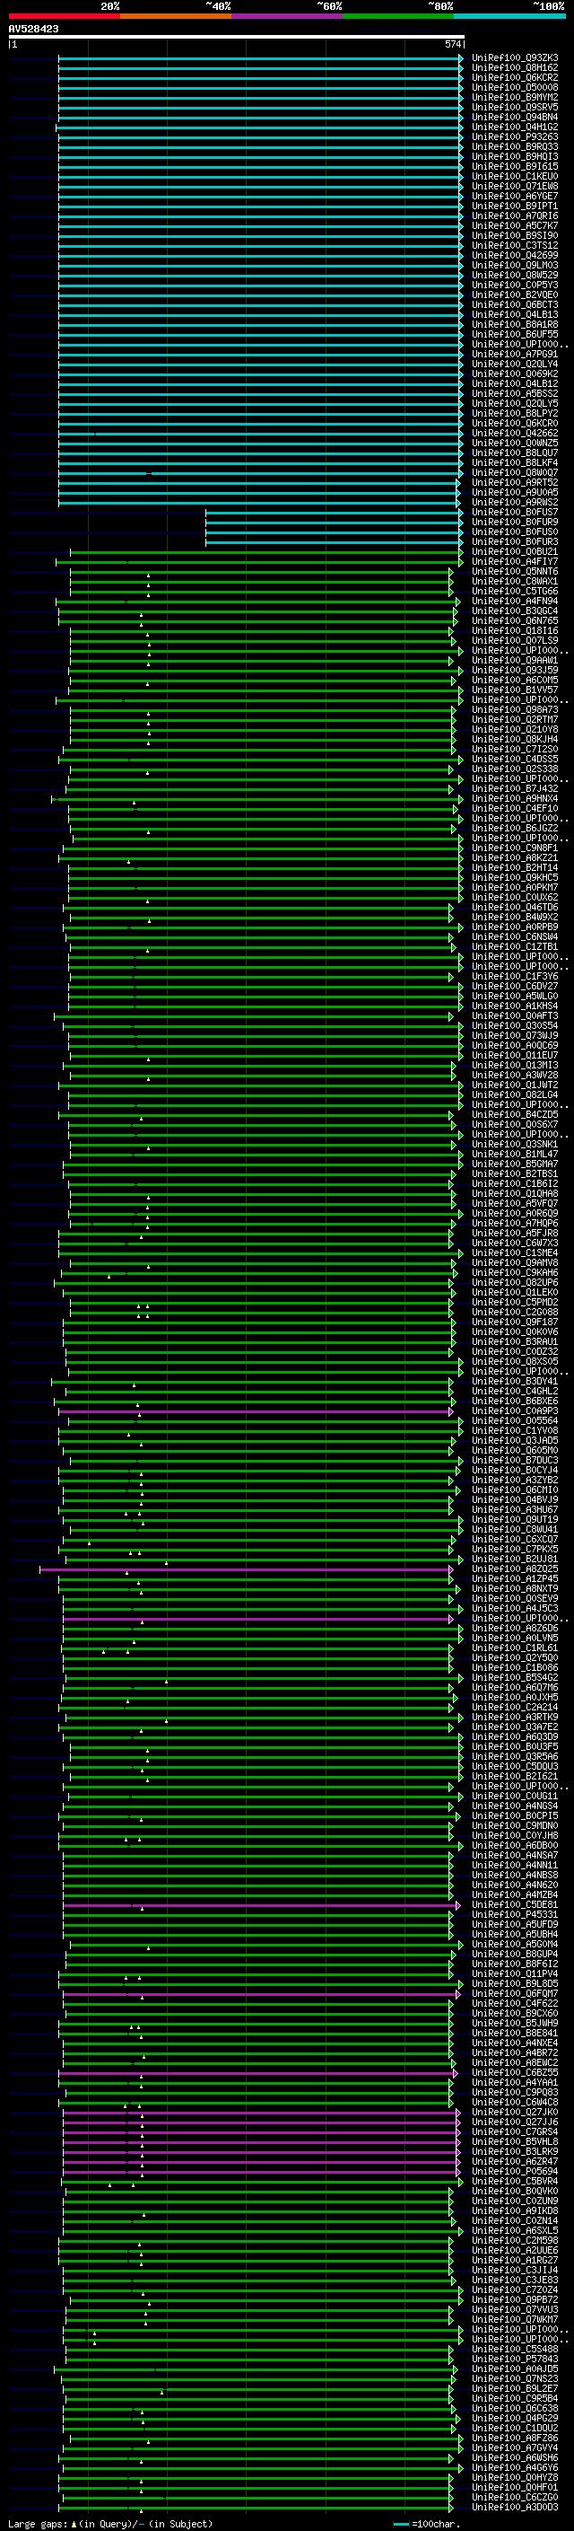Click the red 20% identity legend bar

coord(65,17)
